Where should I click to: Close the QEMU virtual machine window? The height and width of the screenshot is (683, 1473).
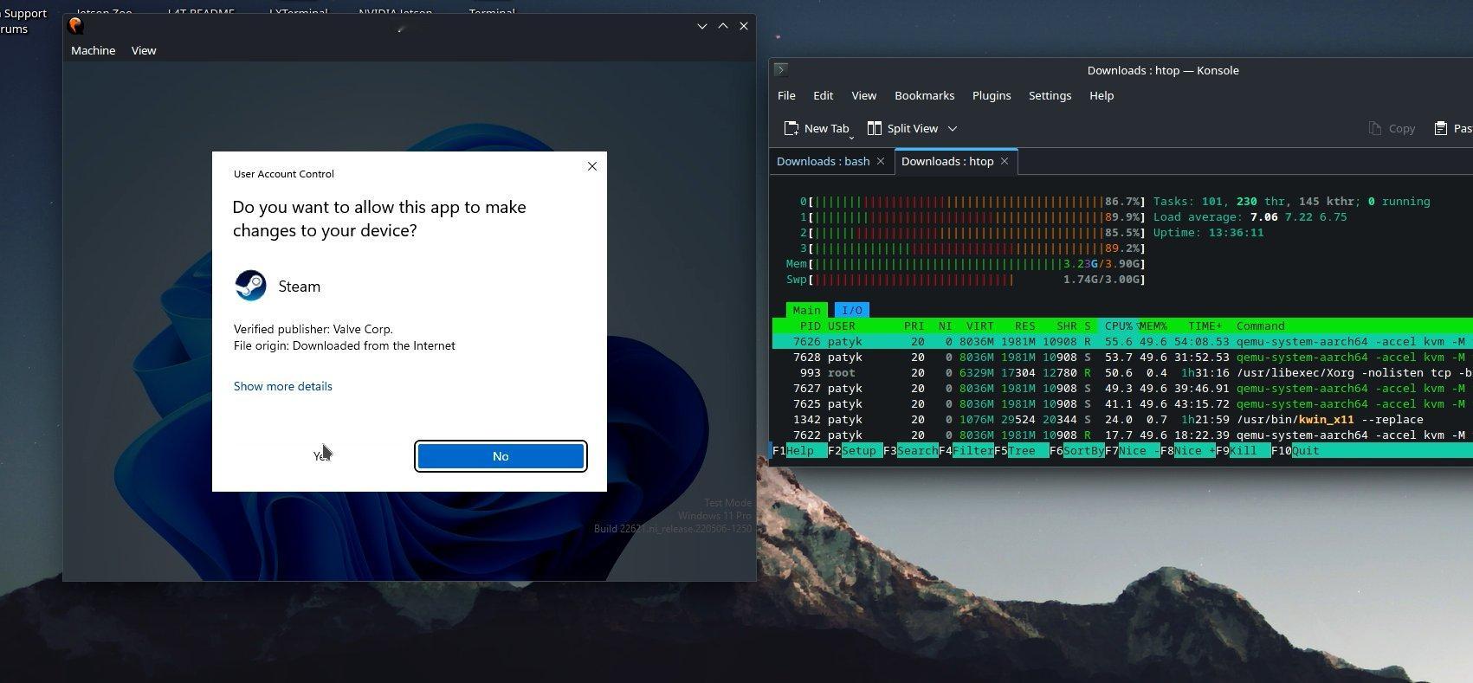click(x=744, y=26)
